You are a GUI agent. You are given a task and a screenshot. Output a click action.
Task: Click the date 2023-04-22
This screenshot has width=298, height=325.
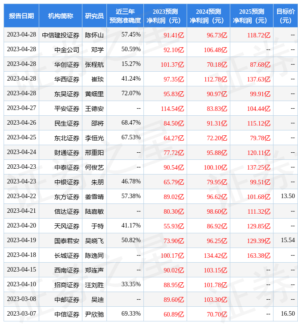21,196
